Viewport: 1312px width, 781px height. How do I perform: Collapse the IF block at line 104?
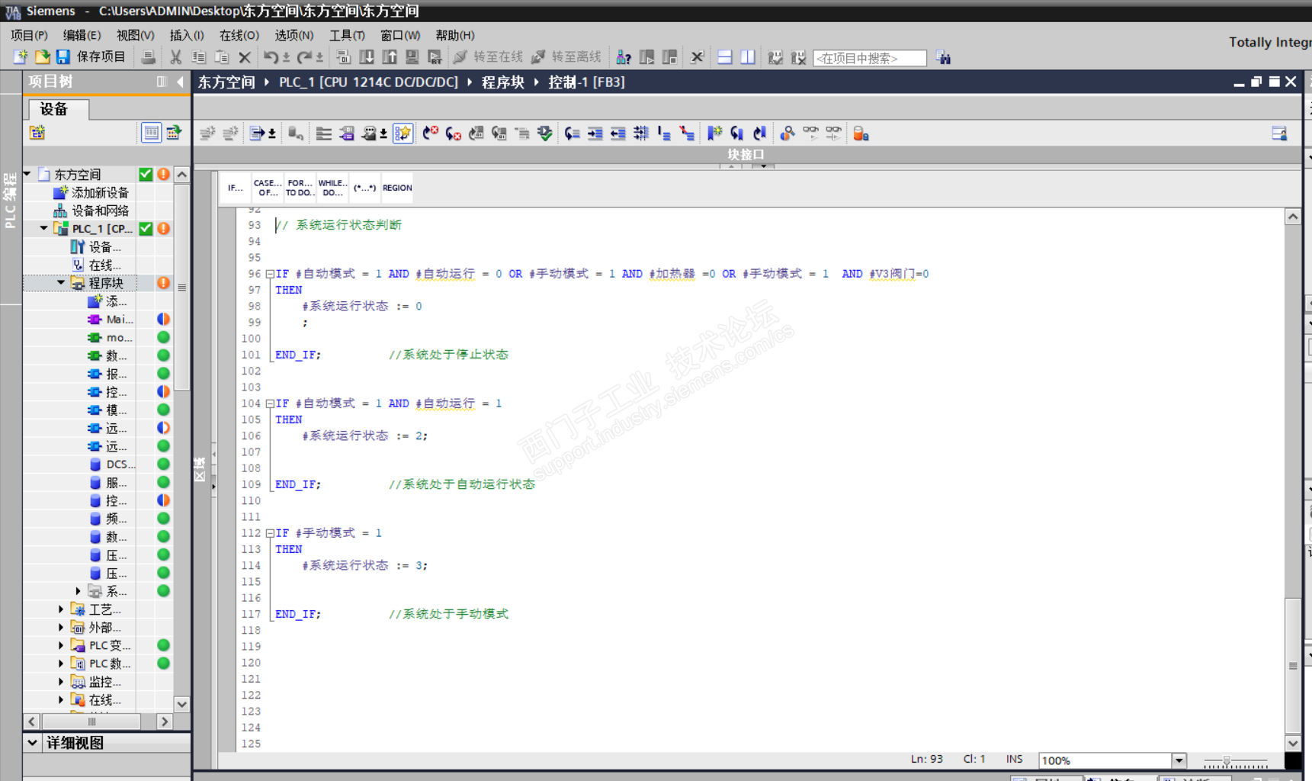(270, 403)
